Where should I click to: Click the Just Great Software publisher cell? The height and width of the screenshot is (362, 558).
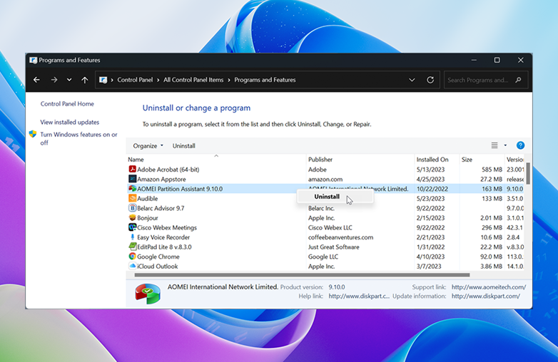tap(333, 247)
